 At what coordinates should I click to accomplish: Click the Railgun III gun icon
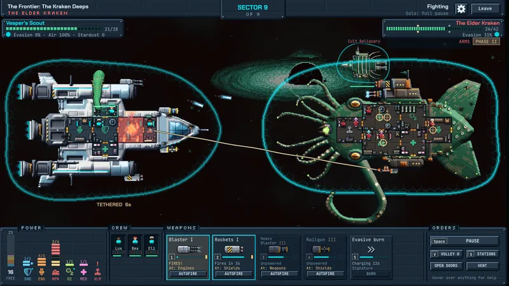[x=321, y=249]
